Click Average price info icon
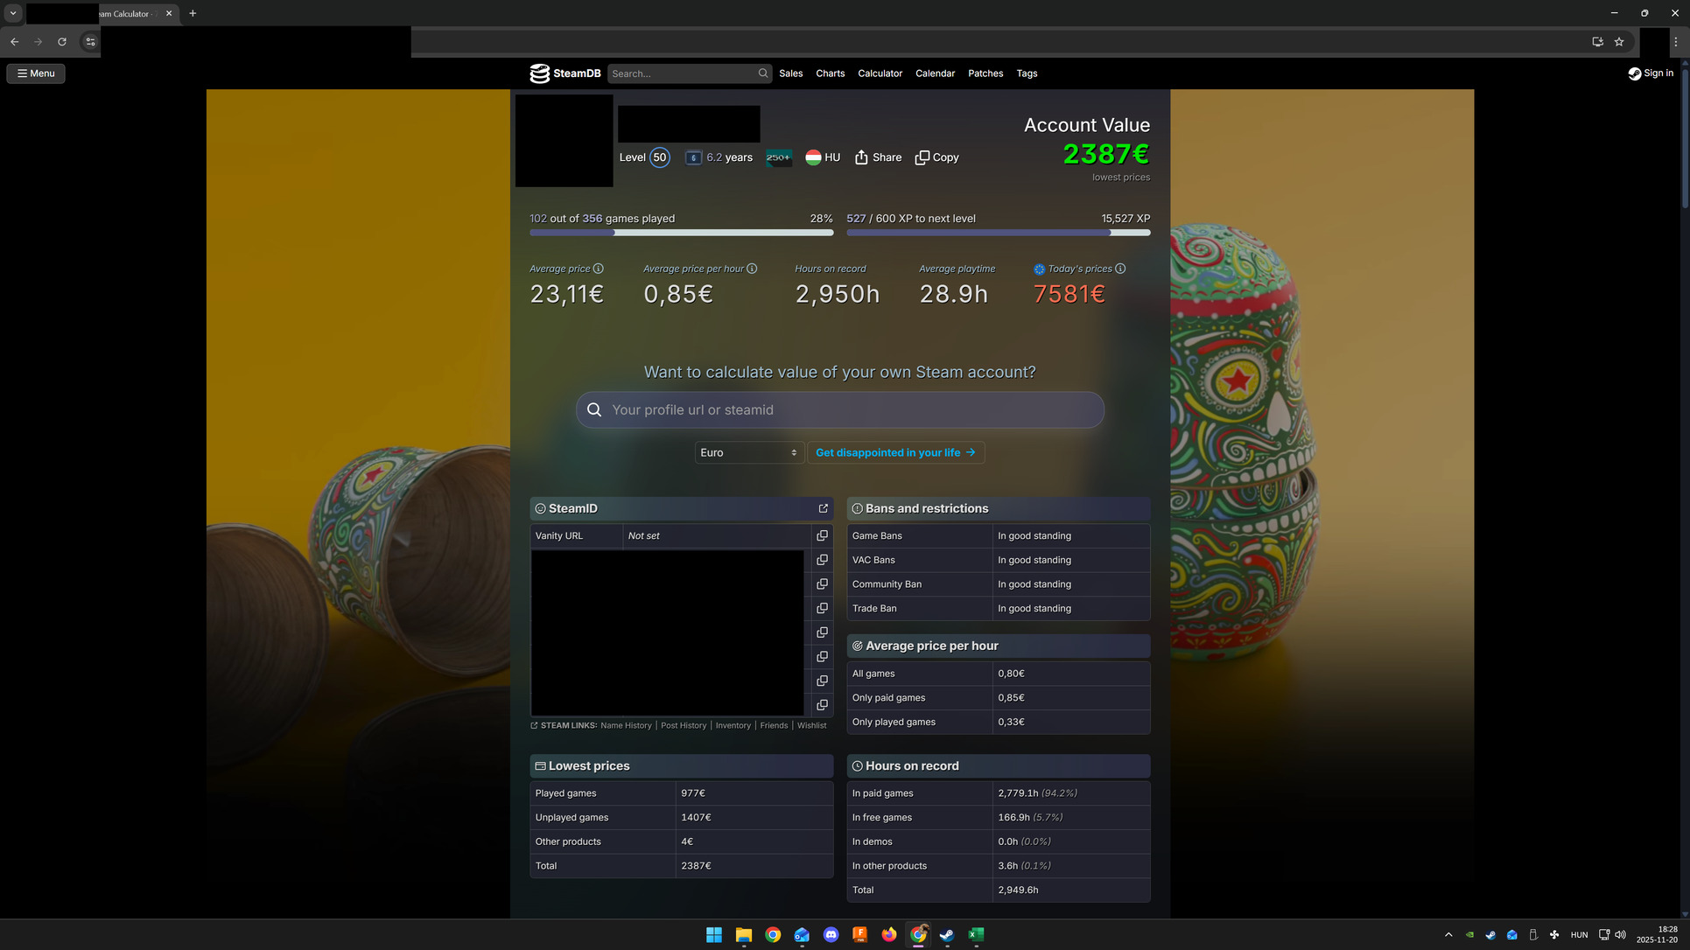The height and width of the screenshot is (950, 1690). tap(599, 269)
